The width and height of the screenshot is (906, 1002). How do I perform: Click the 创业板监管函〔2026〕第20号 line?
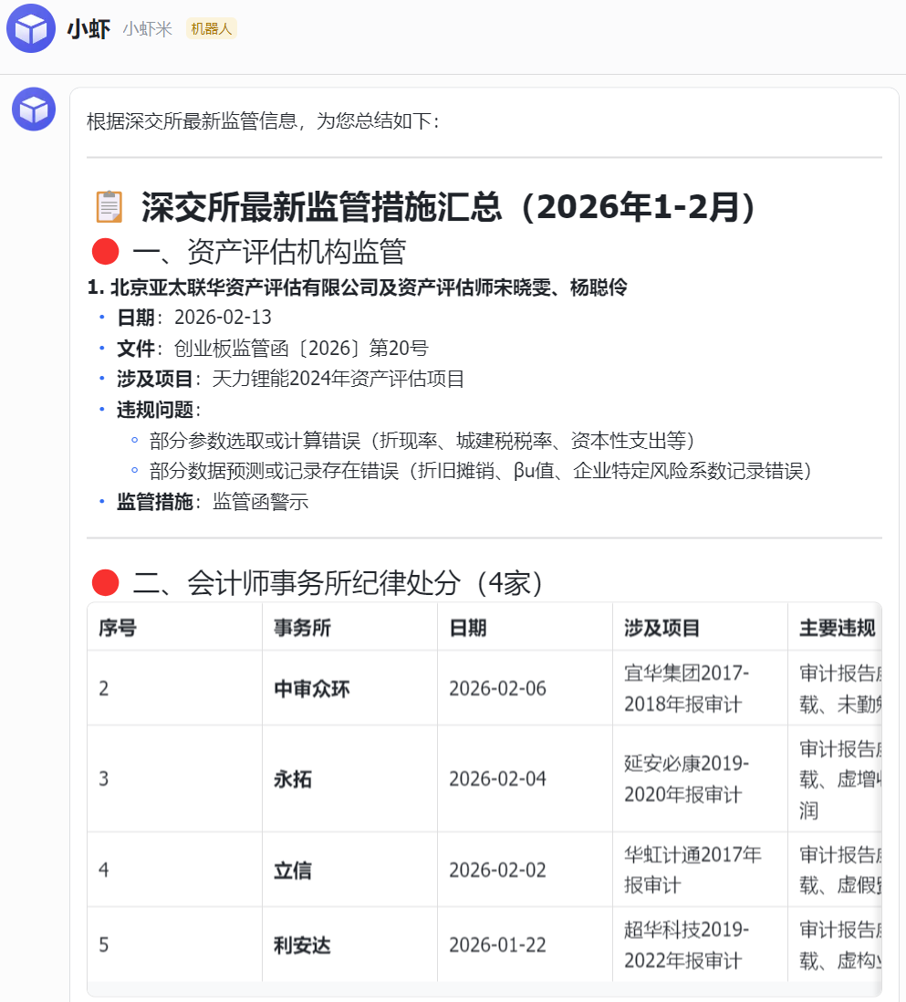(x=273, y=349)
